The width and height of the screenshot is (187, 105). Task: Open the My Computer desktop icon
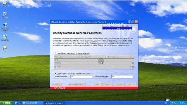point(5,15)
